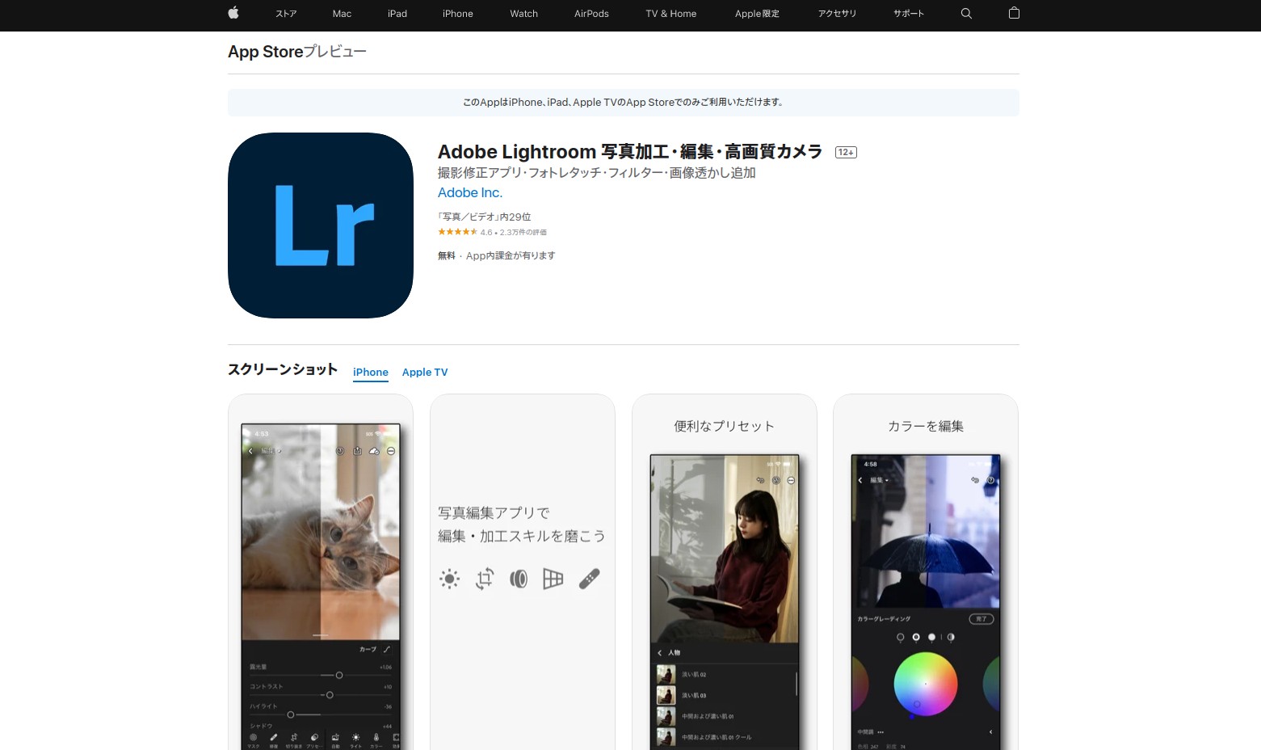This screenshot has height=750, width=1261.
Task: Open the Mac menu item
Action: 342,13
